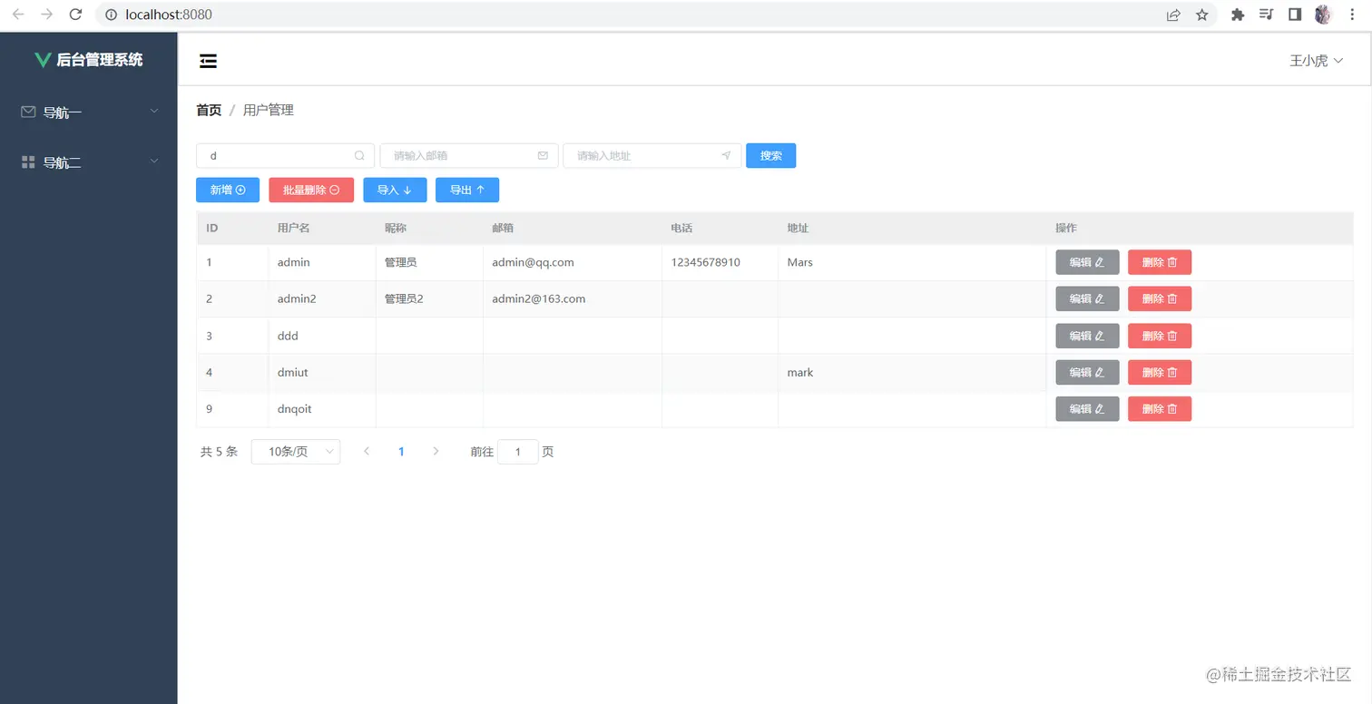Focus the 请输入邮箱 email field
1372x704 pixels.
click(x=468, y=156)
